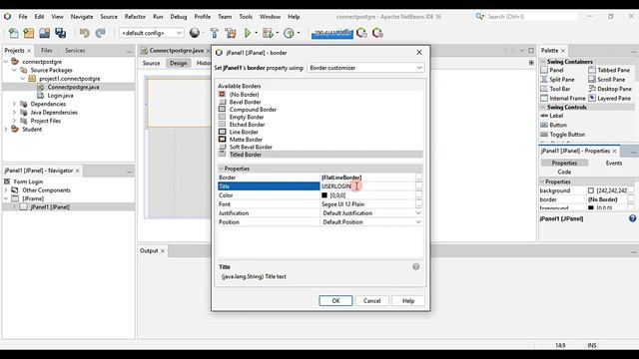Viewport: 639px width, 359px height.
Task: Open the Tools menu
Action: click(x=246, y=17)
